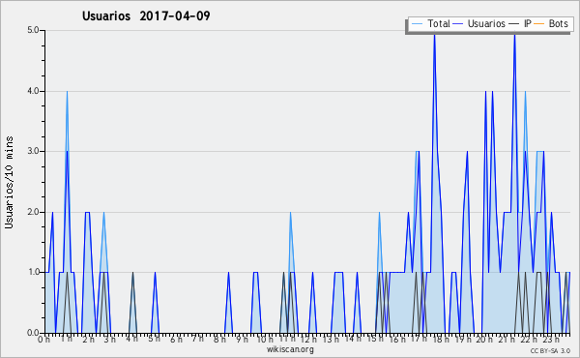Click the '0 h' x-axis label
This screenshot has height=358, width=580.
coord(44,339)
